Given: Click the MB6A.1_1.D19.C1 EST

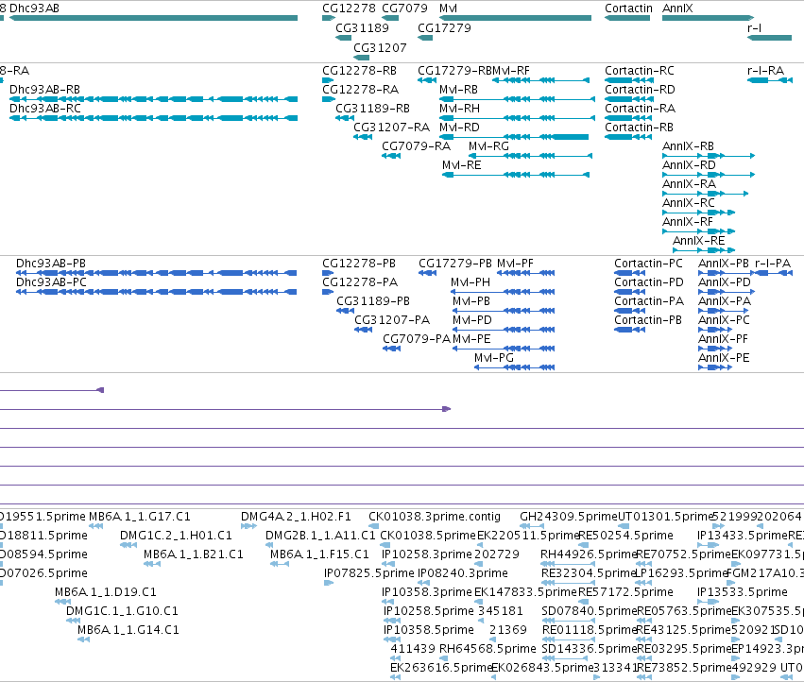Looking at the screenshot, I should pyautogui.click(x=63, y=602).
